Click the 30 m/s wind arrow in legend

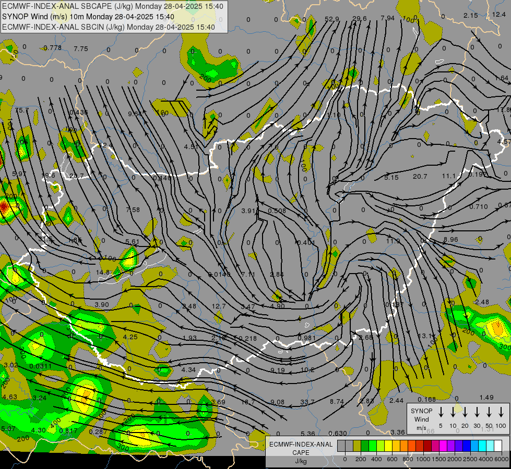point(477,412)
